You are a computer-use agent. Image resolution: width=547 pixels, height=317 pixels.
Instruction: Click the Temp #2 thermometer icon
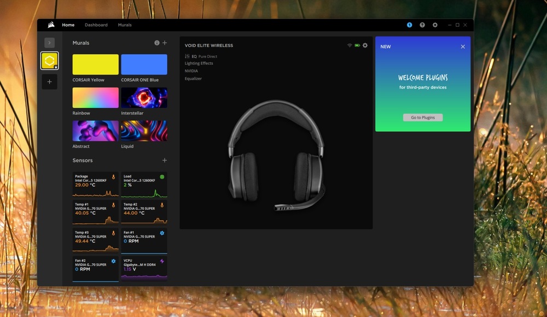(162, 205)
